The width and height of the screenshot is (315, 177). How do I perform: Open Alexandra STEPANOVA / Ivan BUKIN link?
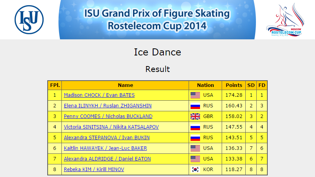coord(107,138)
